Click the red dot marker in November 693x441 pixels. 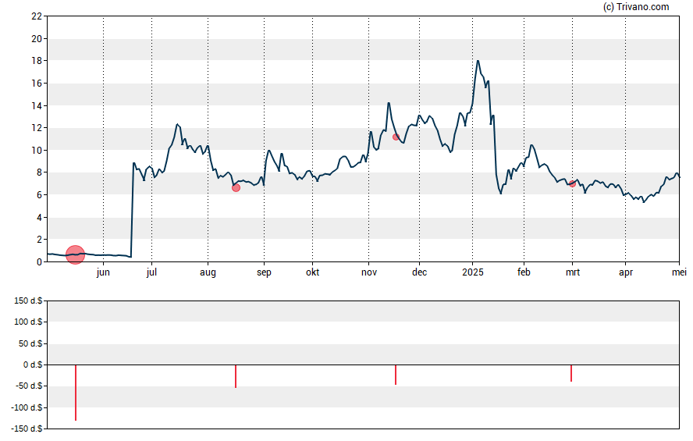[x=396, y=137]
